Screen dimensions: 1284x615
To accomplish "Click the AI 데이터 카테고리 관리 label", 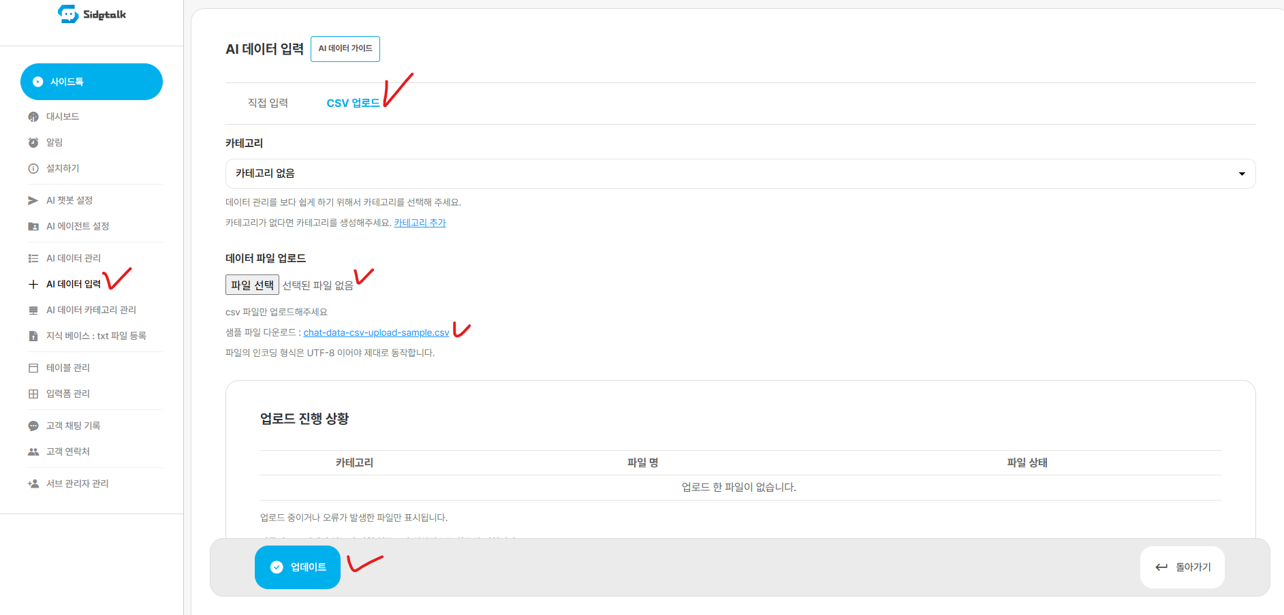I will [x=91, y=310].
